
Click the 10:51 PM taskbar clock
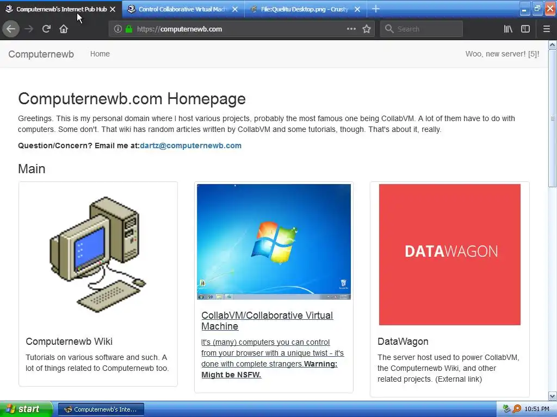537,409
